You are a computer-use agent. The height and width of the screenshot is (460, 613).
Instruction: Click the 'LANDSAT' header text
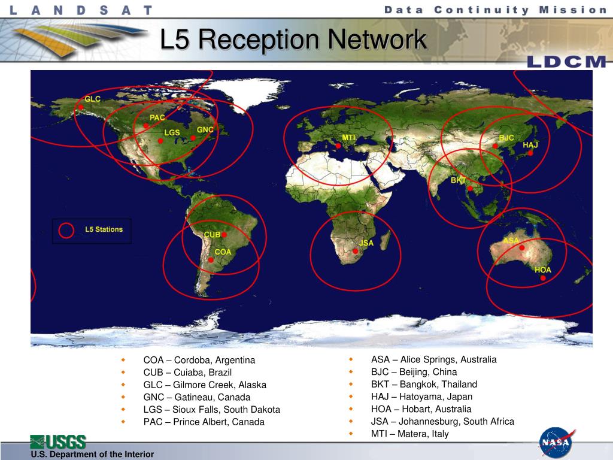[81, 10]
